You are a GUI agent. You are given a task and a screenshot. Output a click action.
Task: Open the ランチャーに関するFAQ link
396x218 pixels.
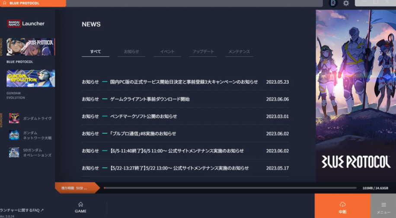(22, 210)
